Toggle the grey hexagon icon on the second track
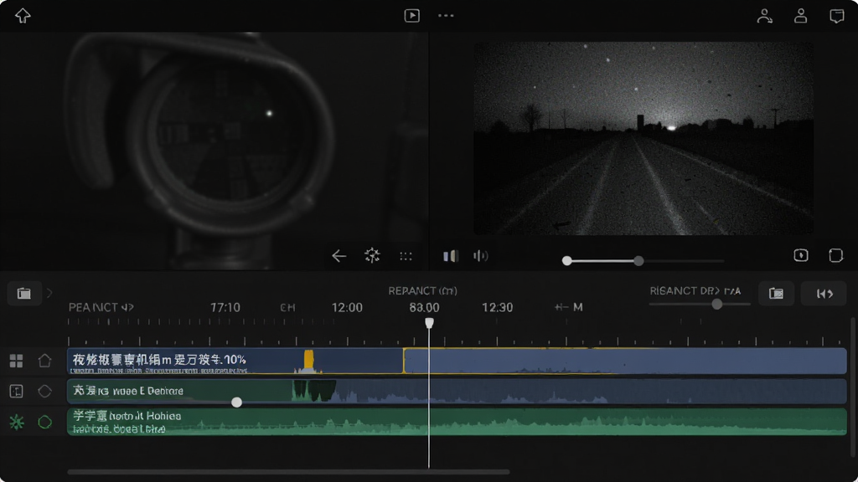 45,391
